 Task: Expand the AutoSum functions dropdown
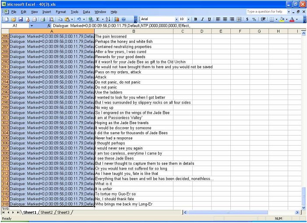coord(102,19)
